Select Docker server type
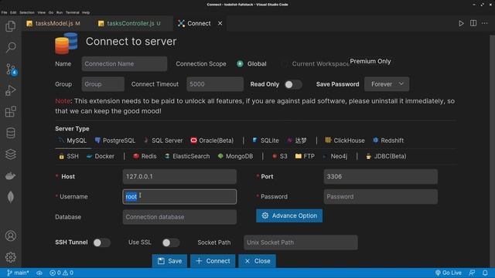 101,156
